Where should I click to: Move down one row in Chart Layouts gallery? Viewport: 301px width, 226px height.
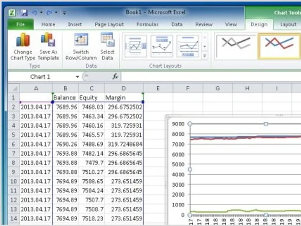205,46
